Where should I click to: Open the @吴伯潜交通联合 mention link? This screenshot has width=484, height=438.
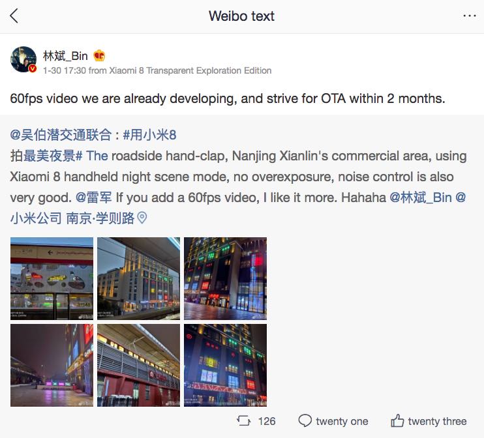[61, 135]
